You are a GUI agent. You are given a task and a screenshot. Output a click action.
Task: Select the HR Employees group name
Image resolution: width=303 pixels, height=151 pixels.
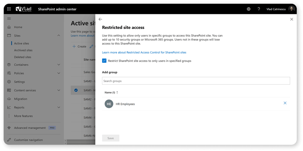(x=125, y=104)
